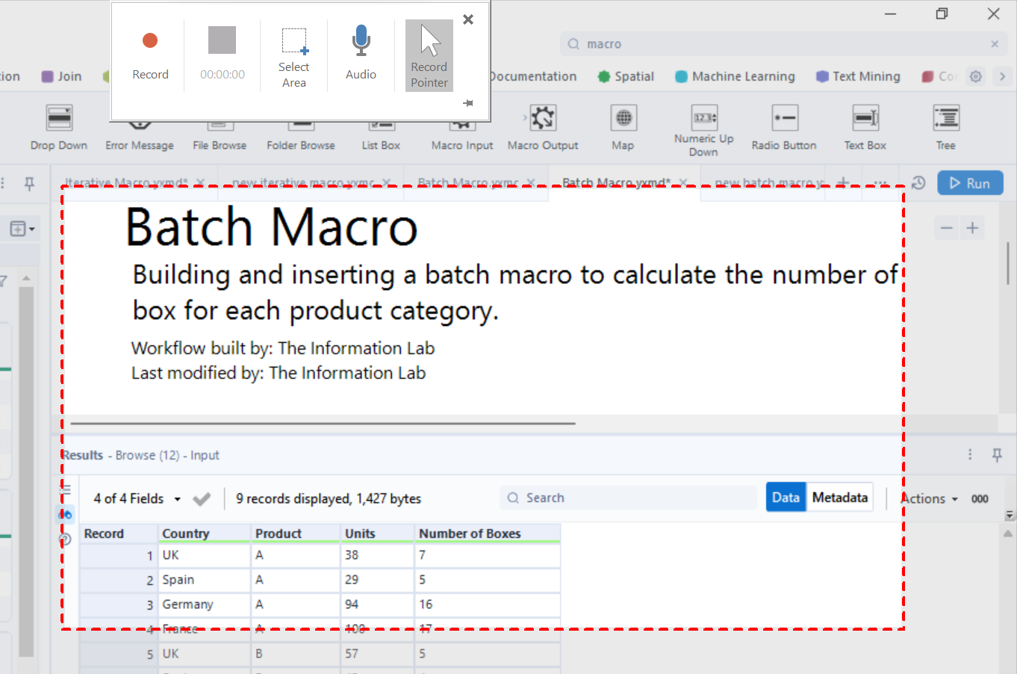Viewport: 1017px width, 674px height.
Task: Select the Text Box tool
Action: [x=865, y=119]
